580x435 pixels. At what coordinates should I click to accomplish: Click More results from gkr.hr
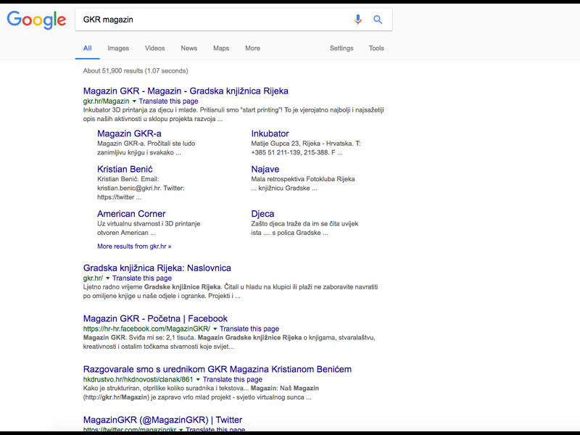(134, 246)
